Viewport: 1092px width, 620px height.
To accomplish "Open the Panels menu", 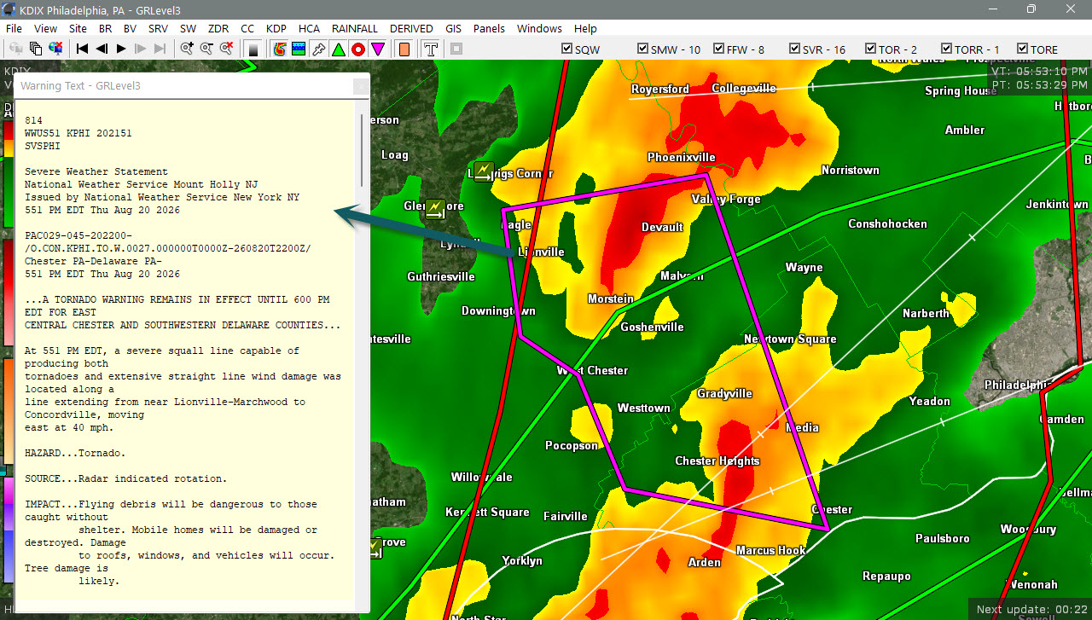I will pyautogui.click(x=489, y=28).
